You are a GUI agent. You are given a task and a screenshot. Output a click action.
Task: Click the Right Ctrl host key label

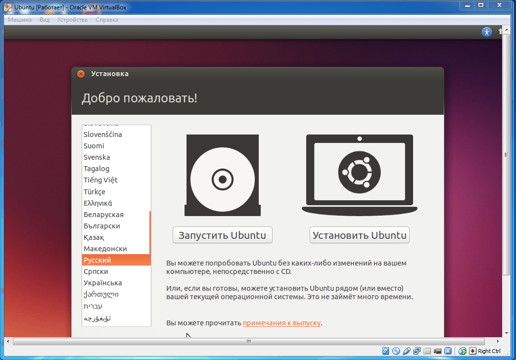pyautogui.click(x=489, y=351)
